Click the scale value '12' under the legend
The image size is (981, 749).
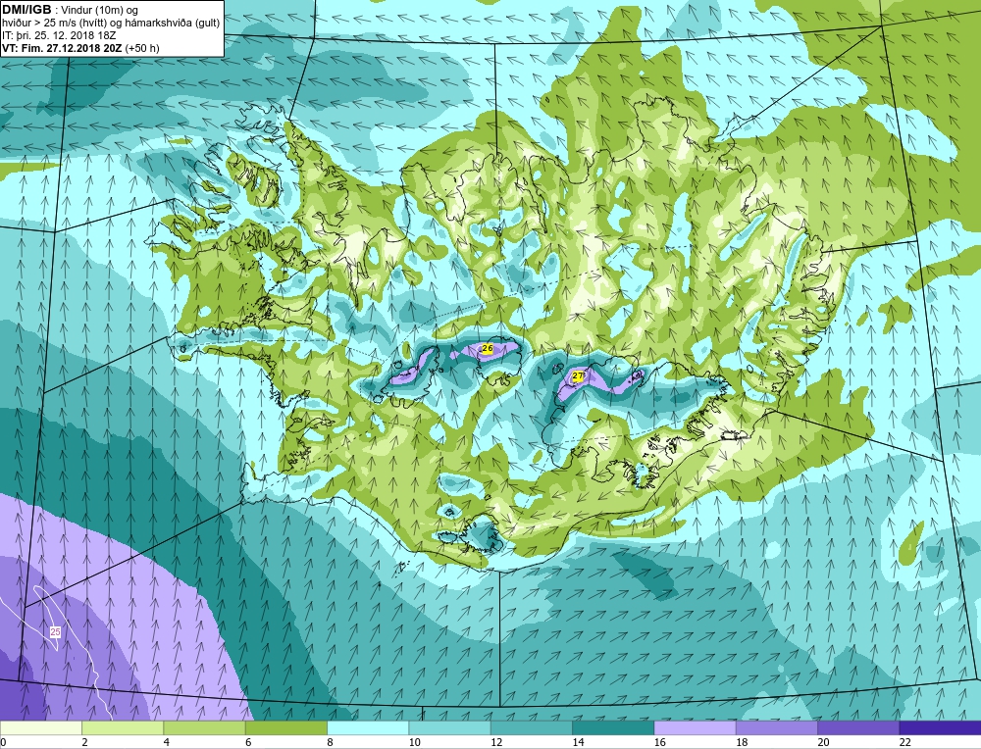click(496, 742)
